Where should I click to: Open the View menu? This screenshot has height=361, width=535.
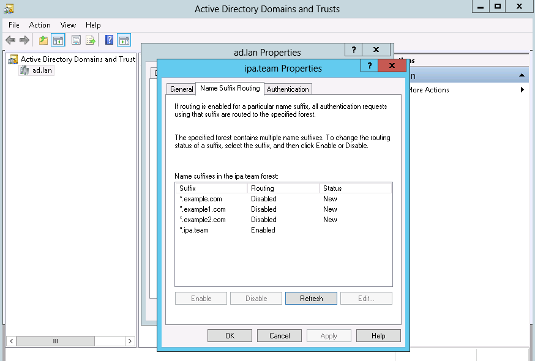(68, 25)
